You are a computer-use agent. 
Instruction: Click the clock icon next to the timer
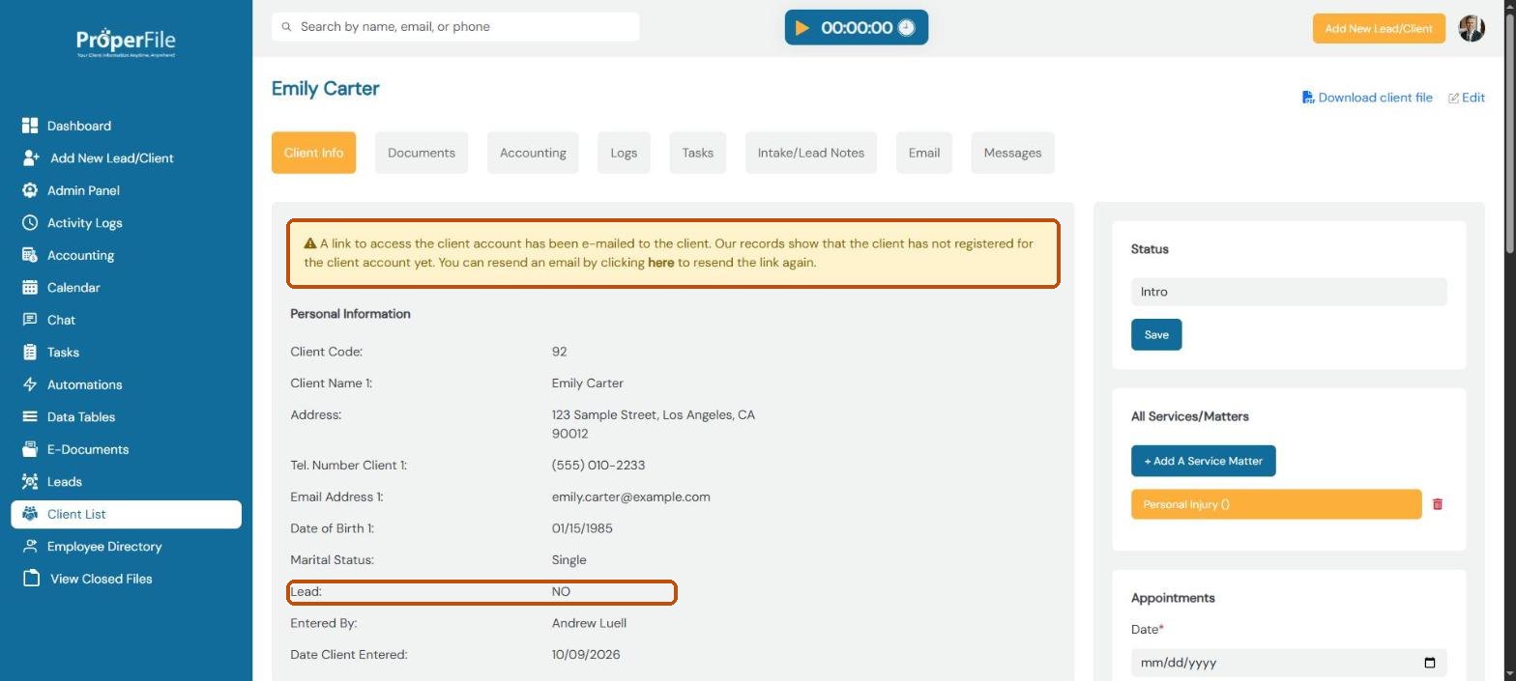point(906,28)
